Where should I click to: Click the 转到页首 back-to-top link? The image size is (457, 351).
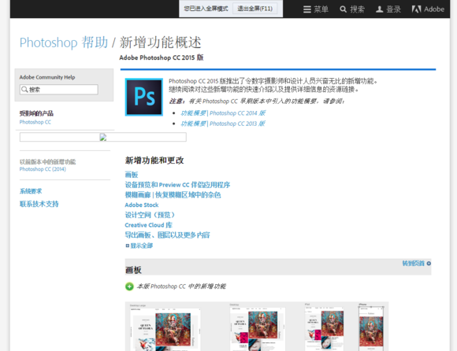[417, 264]
